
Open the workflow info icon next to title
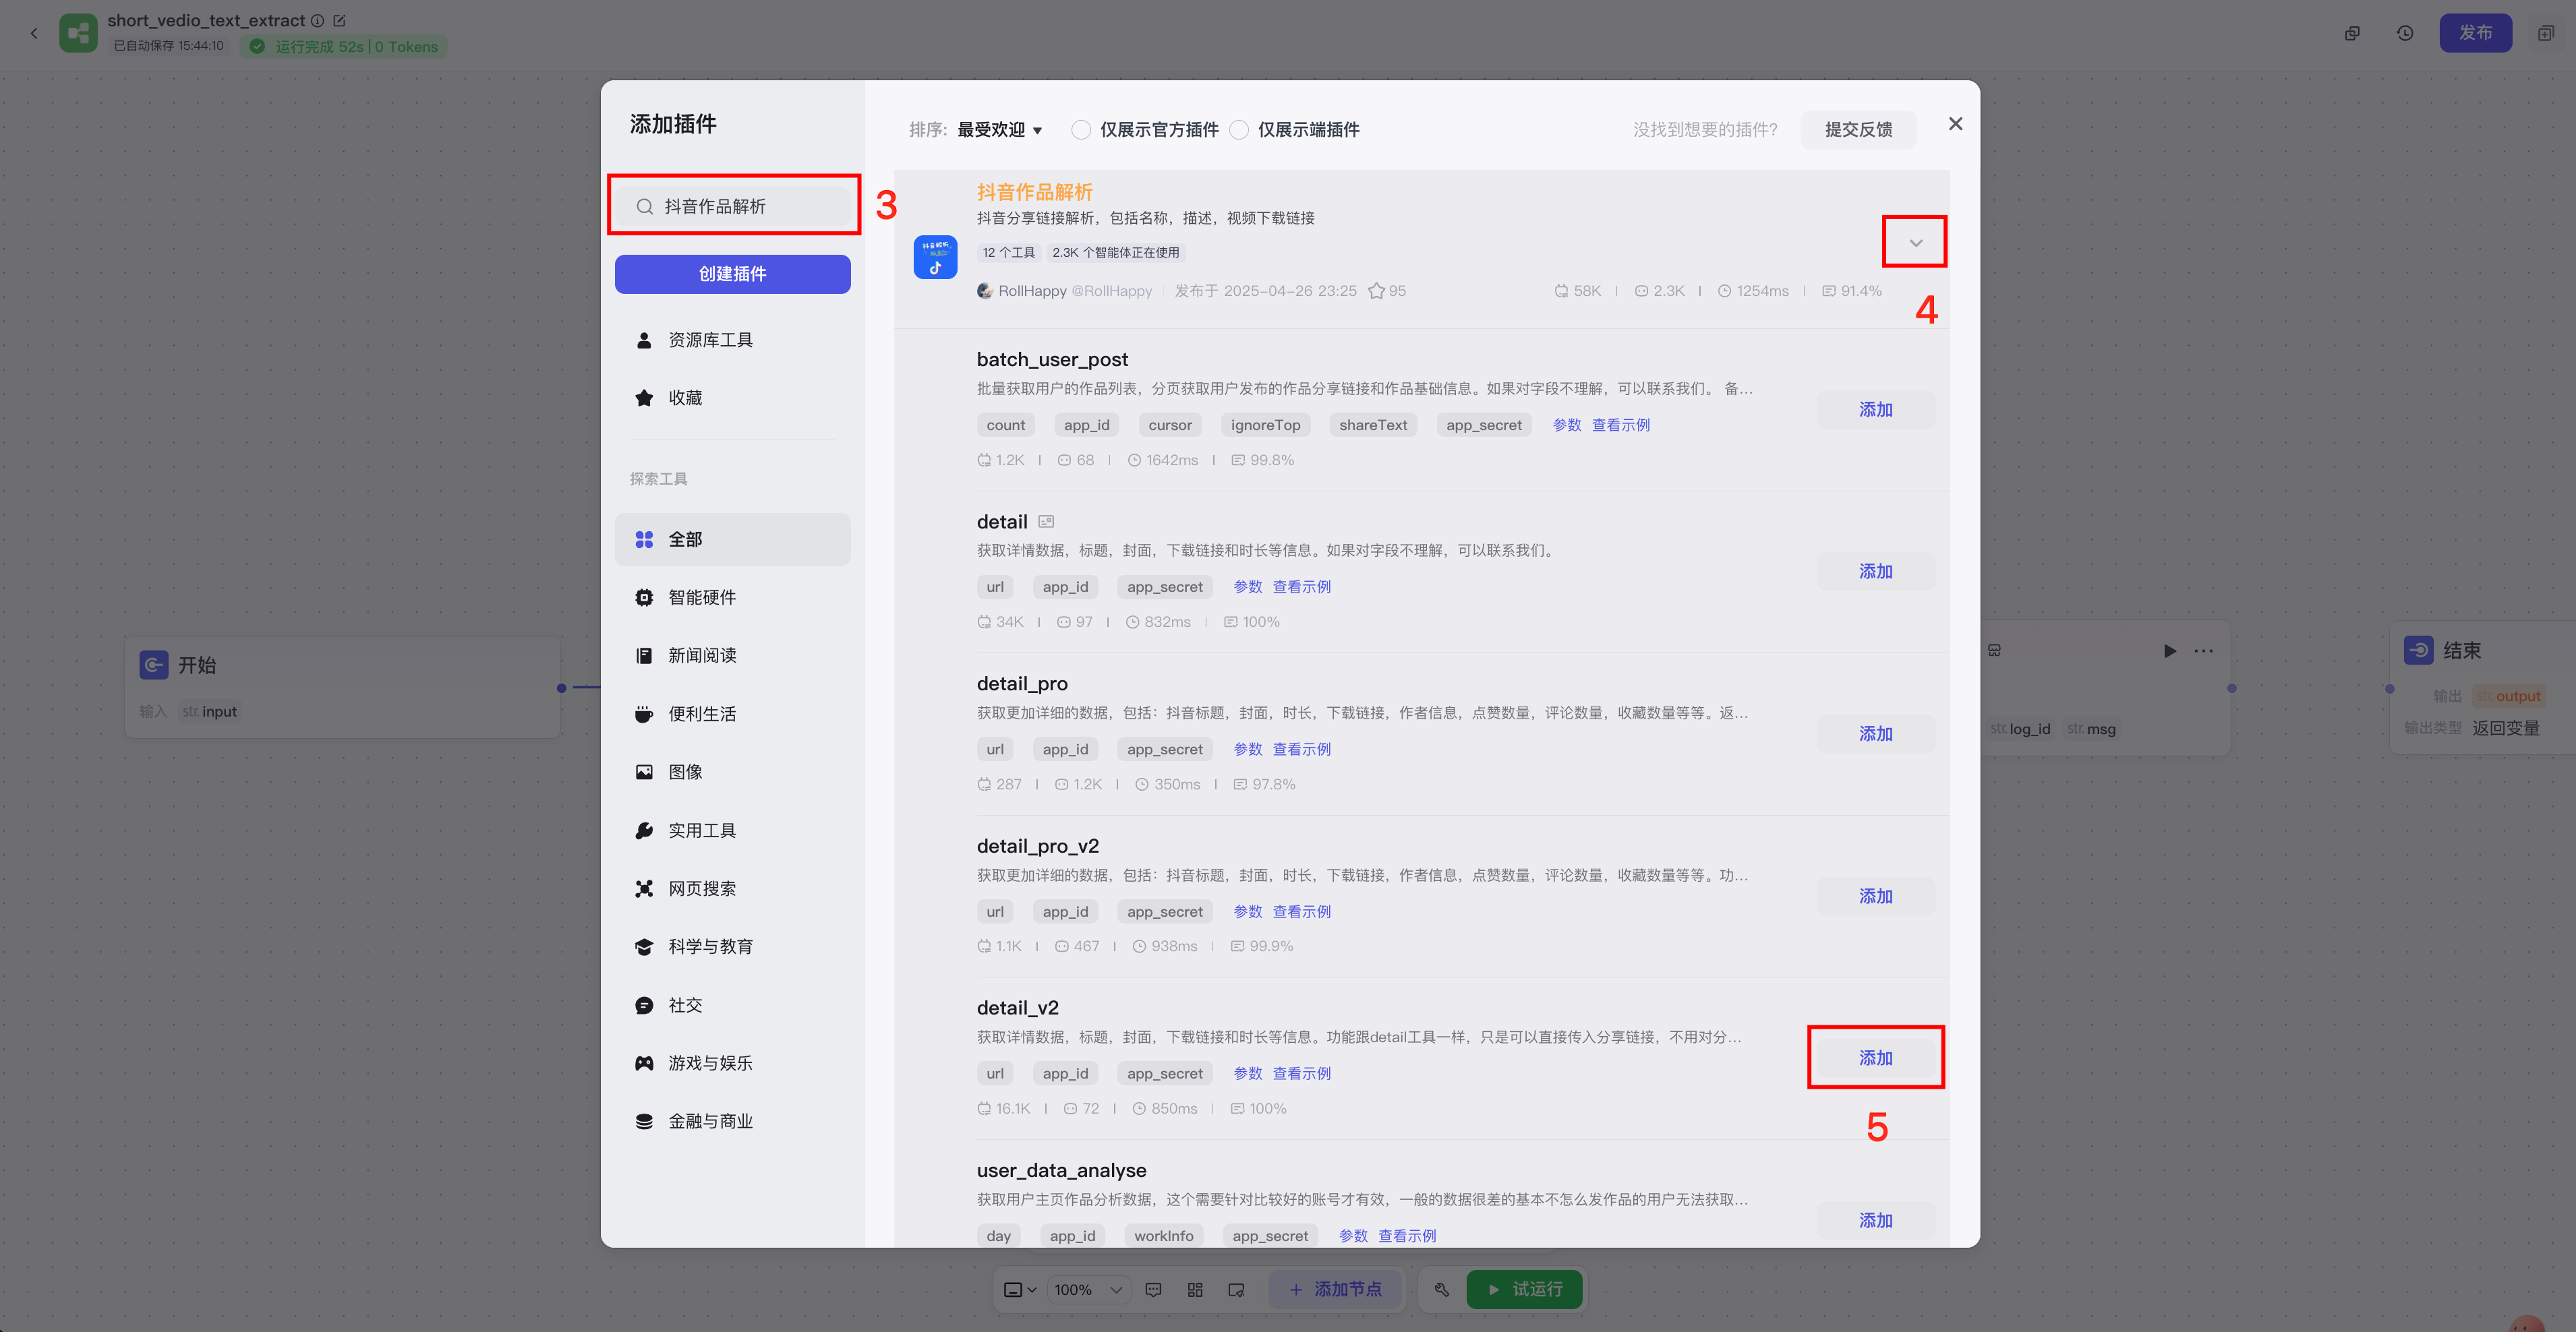click(317, 20)
